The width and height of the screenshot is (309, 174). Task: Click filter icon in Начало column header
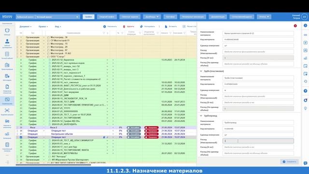(x=170, y=33)
